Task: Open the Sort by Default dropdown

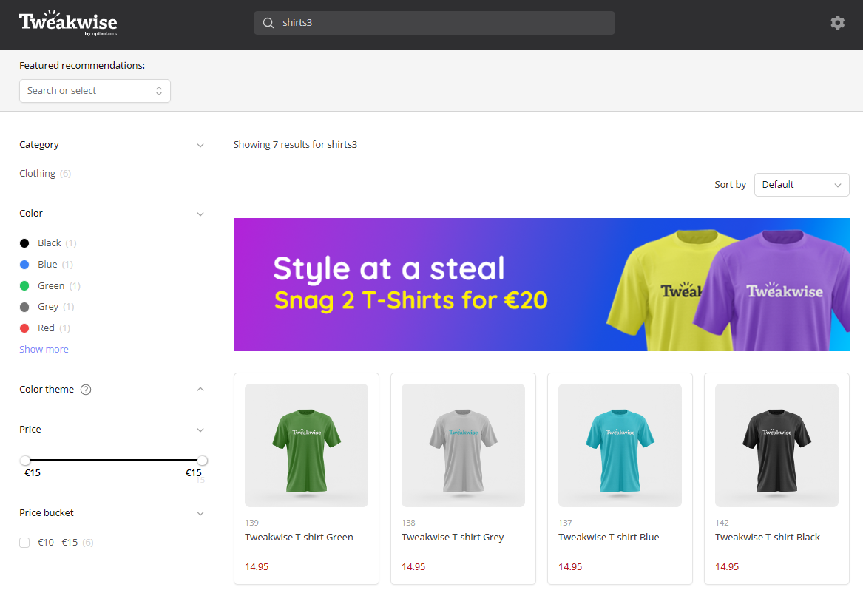Action: point(802,185)
